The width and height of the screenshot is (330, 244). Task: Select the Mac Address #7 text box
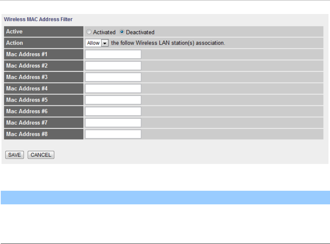click(x=113, y=123)
